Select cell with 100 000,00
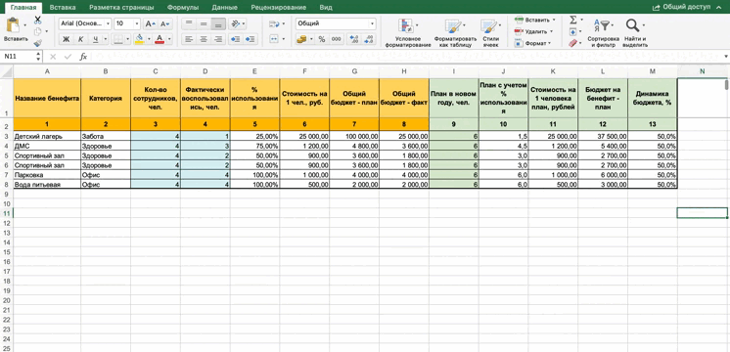The image size is (730, 352). tap(354, 136)
